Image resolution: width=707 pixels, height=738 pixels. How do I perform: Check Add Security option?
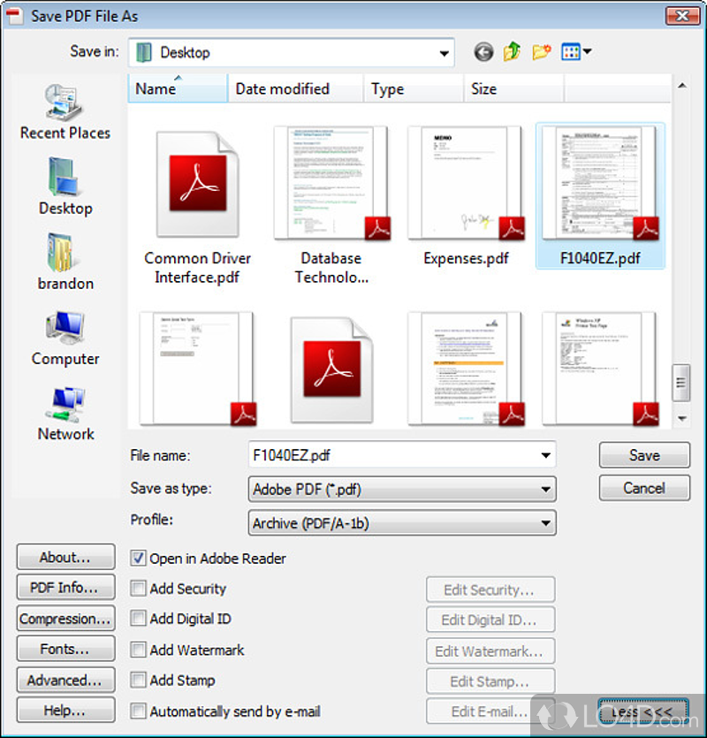coord(139,589)
